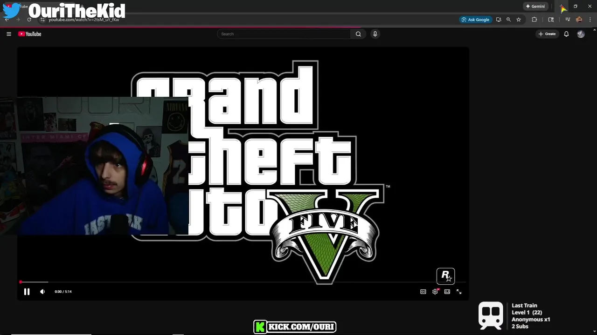The height and width of the screenshot is (335, 597).
Task: Launch the Gemini button in Chrome
Action: [x=535, y=7]
